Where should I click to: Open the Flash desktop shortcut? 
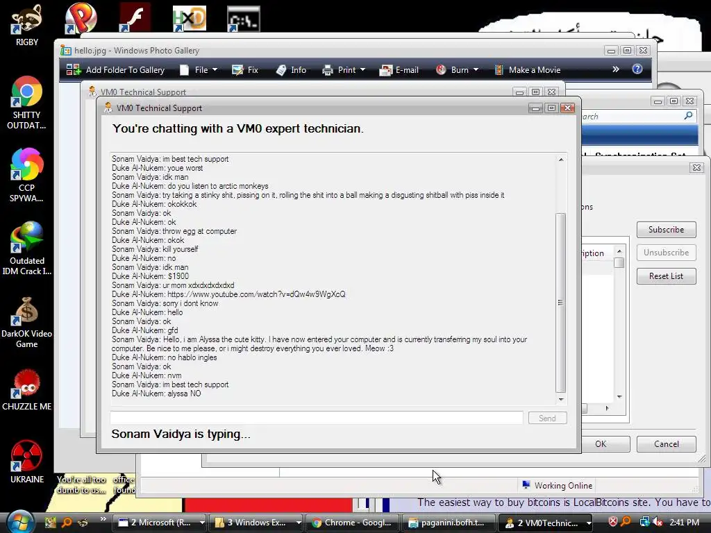pyautogui.click(x=135, y=18)
